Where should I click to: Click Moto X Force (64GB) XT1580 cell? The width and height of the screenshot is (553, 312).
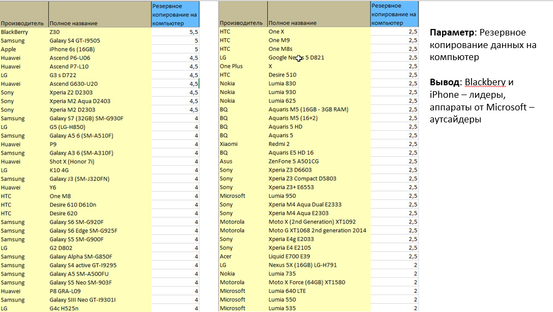319,282
